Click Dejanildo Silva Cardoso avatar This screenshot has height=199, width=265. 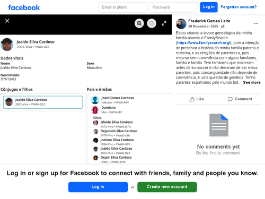click(x=95, y=132)
